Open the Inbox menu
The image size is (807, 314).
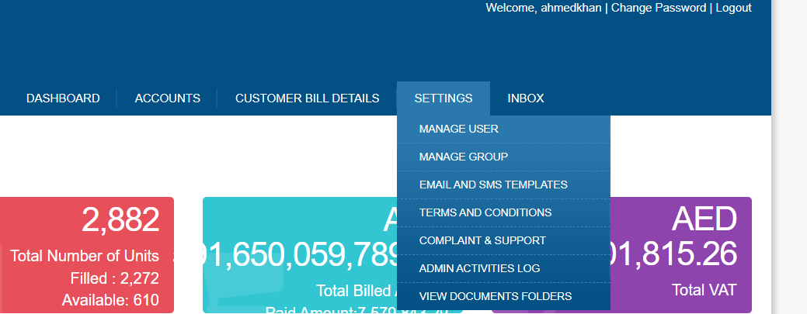pyautogui.click(x=525, y=98)
